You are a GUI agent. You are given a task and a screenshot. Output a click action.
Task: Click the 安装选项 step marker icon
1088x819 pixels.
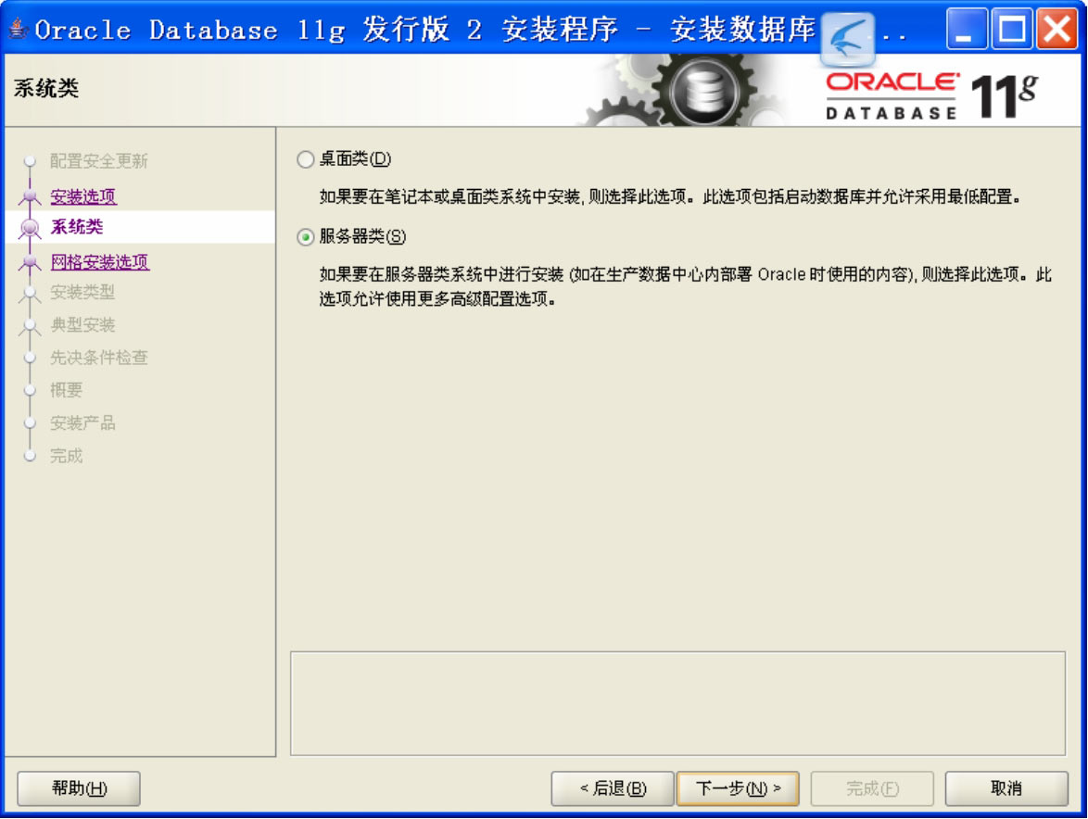pos(29,197)
